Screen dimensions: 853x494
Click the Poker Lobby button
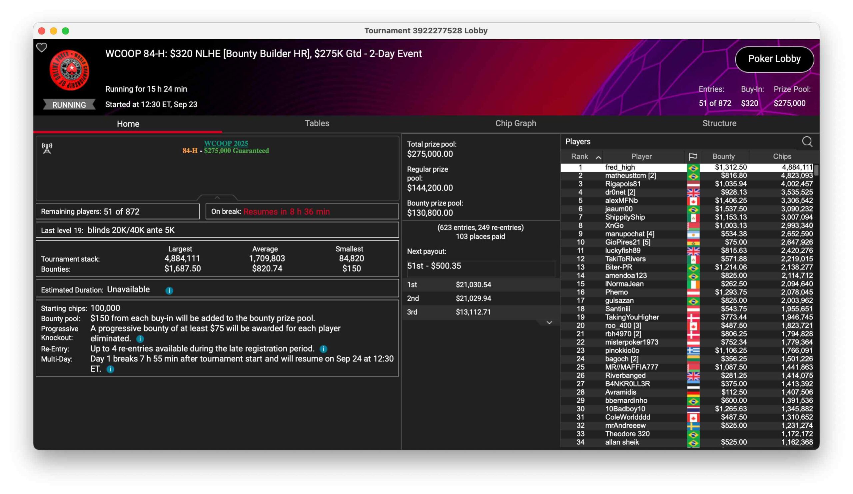tap(774, 59)
